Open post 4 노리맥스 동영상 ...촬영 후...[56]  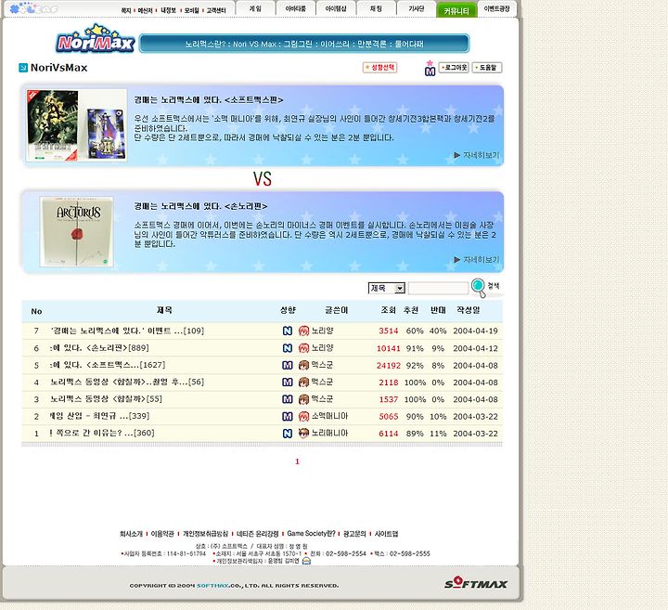click(x=127, y=382)
